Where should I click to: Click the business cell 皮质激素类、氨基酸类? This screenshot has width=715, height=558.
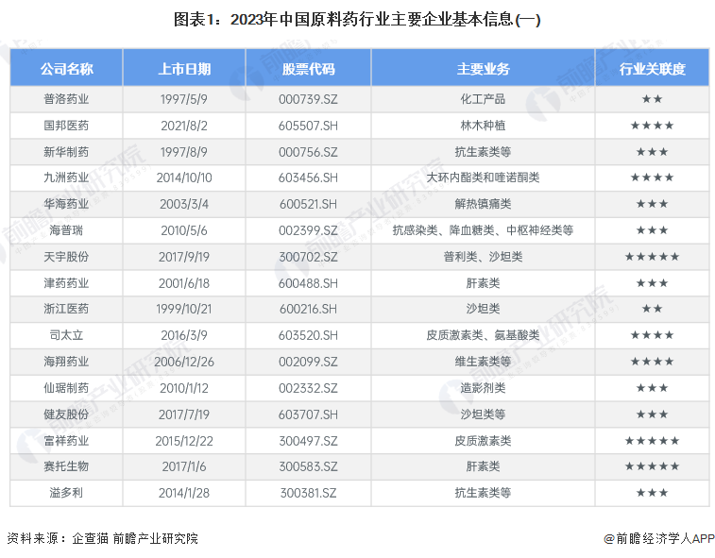483,335
